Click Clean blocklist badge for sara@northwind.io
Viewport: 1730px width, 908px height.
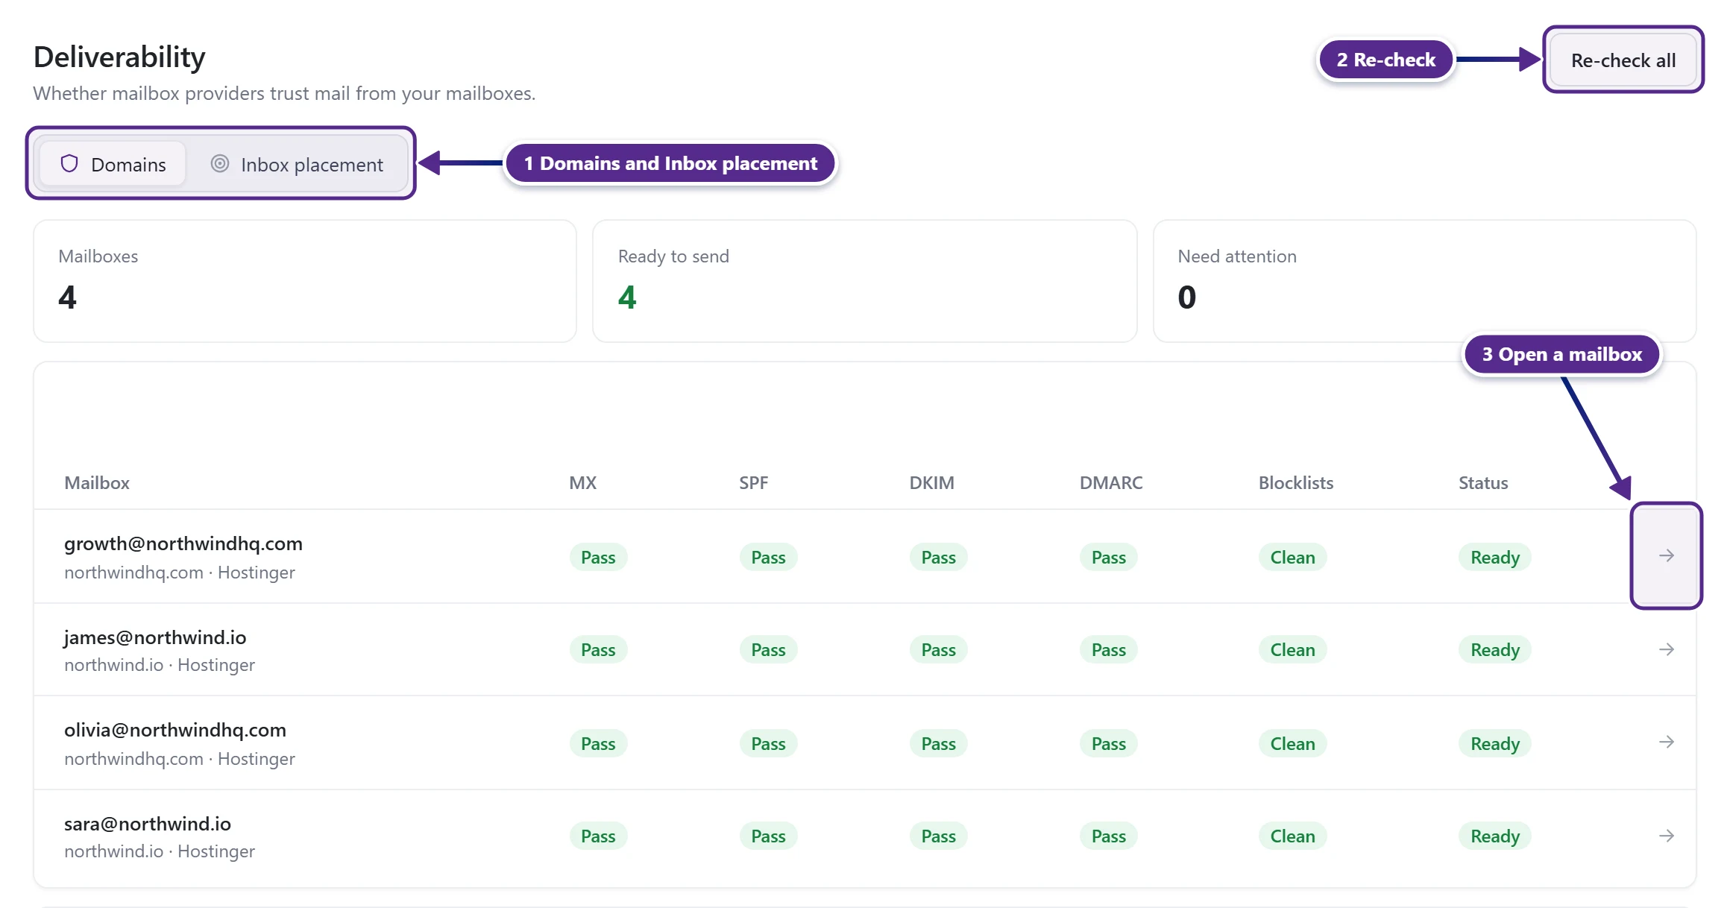click(1292, 836)
